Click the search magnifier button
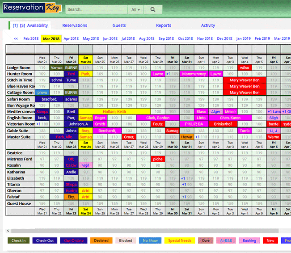Viewport: 291px width, 253px height. coord(153,9)
